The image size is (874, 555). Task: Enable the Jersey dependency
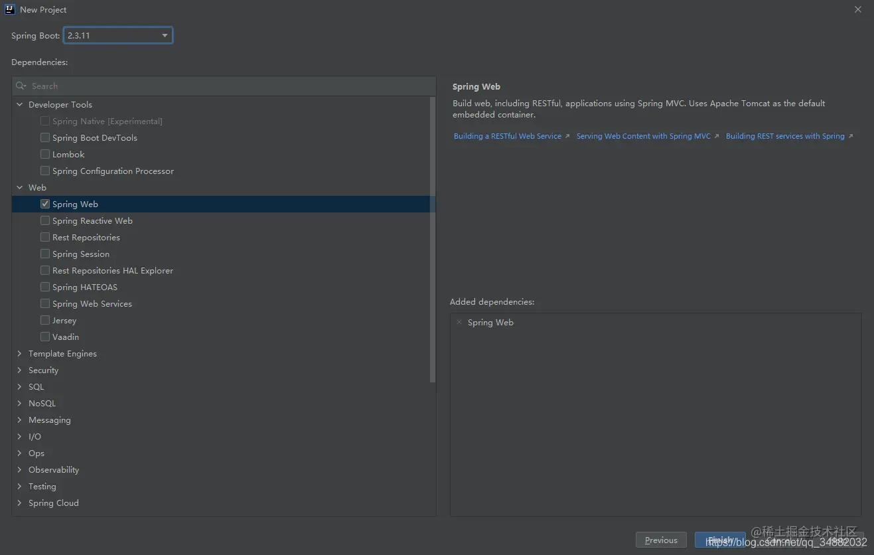pyautogui.click(x=45, y=320)
